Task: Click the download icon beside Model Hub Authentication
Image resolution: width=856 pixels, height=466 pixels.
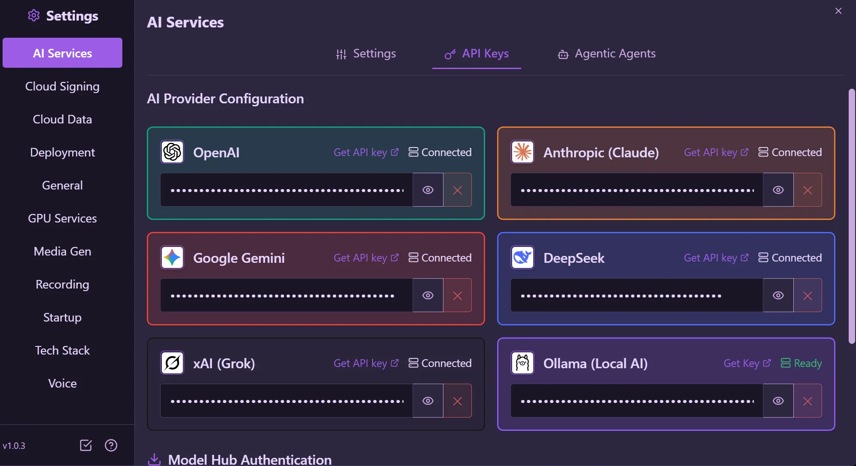Action: pyautogui.click(x=154, y=460)
